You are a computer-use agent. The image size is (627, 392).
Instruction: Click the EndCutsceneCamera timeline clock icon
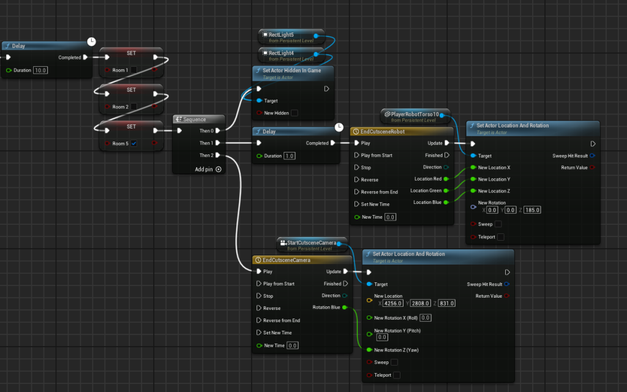(258, 260)
